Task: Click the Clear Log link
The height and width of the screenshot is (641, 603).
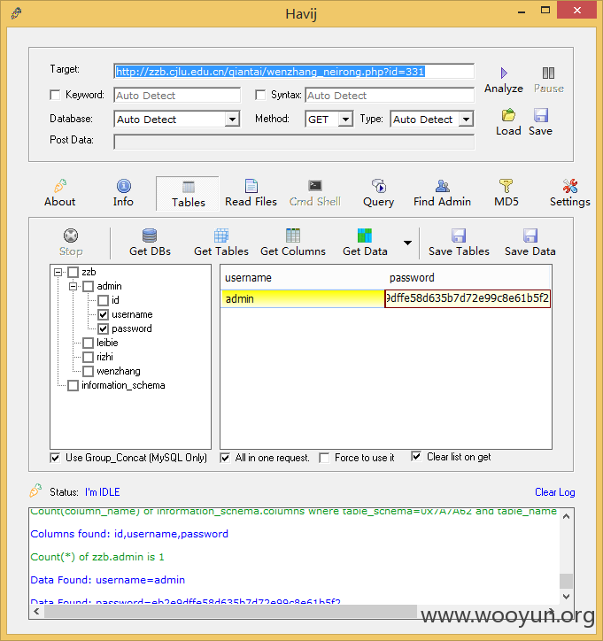Action: [555, 491]
